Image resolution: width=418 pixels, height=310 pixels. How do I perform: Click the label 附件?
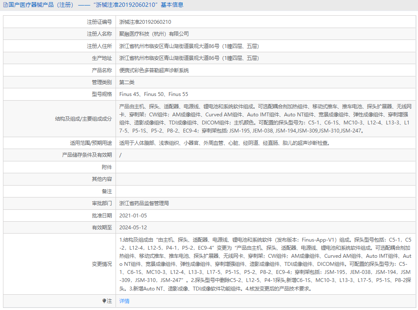coord(107,167)
